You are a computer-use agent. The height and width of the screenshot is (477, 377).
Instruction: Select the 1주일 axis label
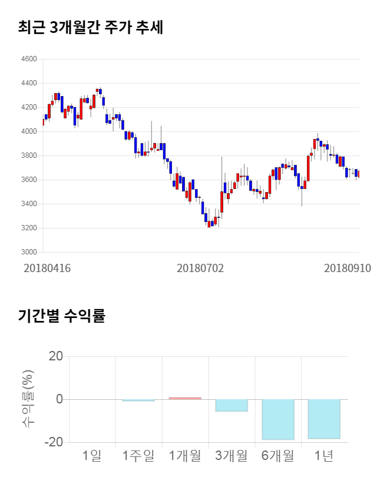(x=138, y=455)
